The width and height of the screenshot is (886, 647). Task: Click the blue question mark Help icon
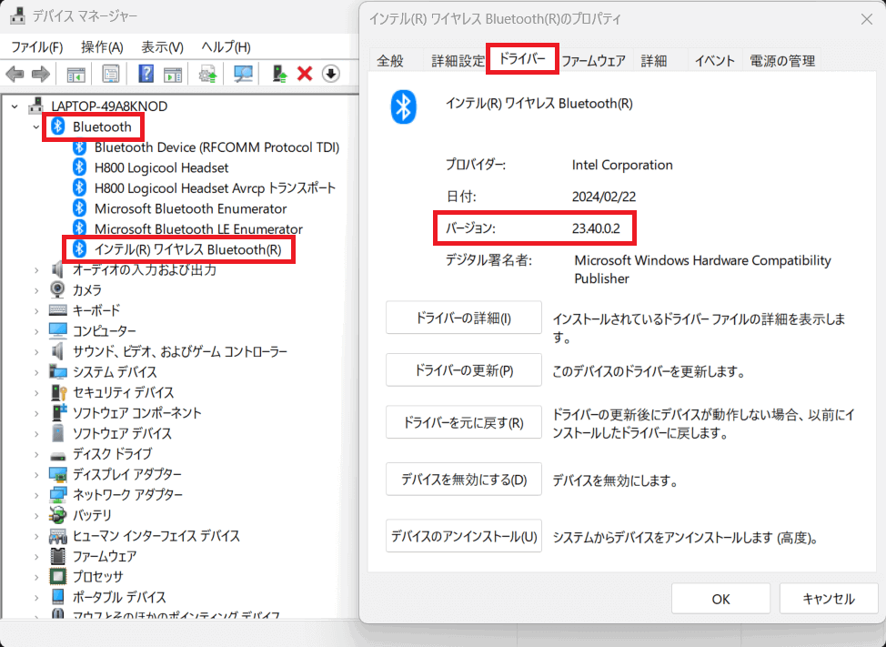[x=146, y=74]
